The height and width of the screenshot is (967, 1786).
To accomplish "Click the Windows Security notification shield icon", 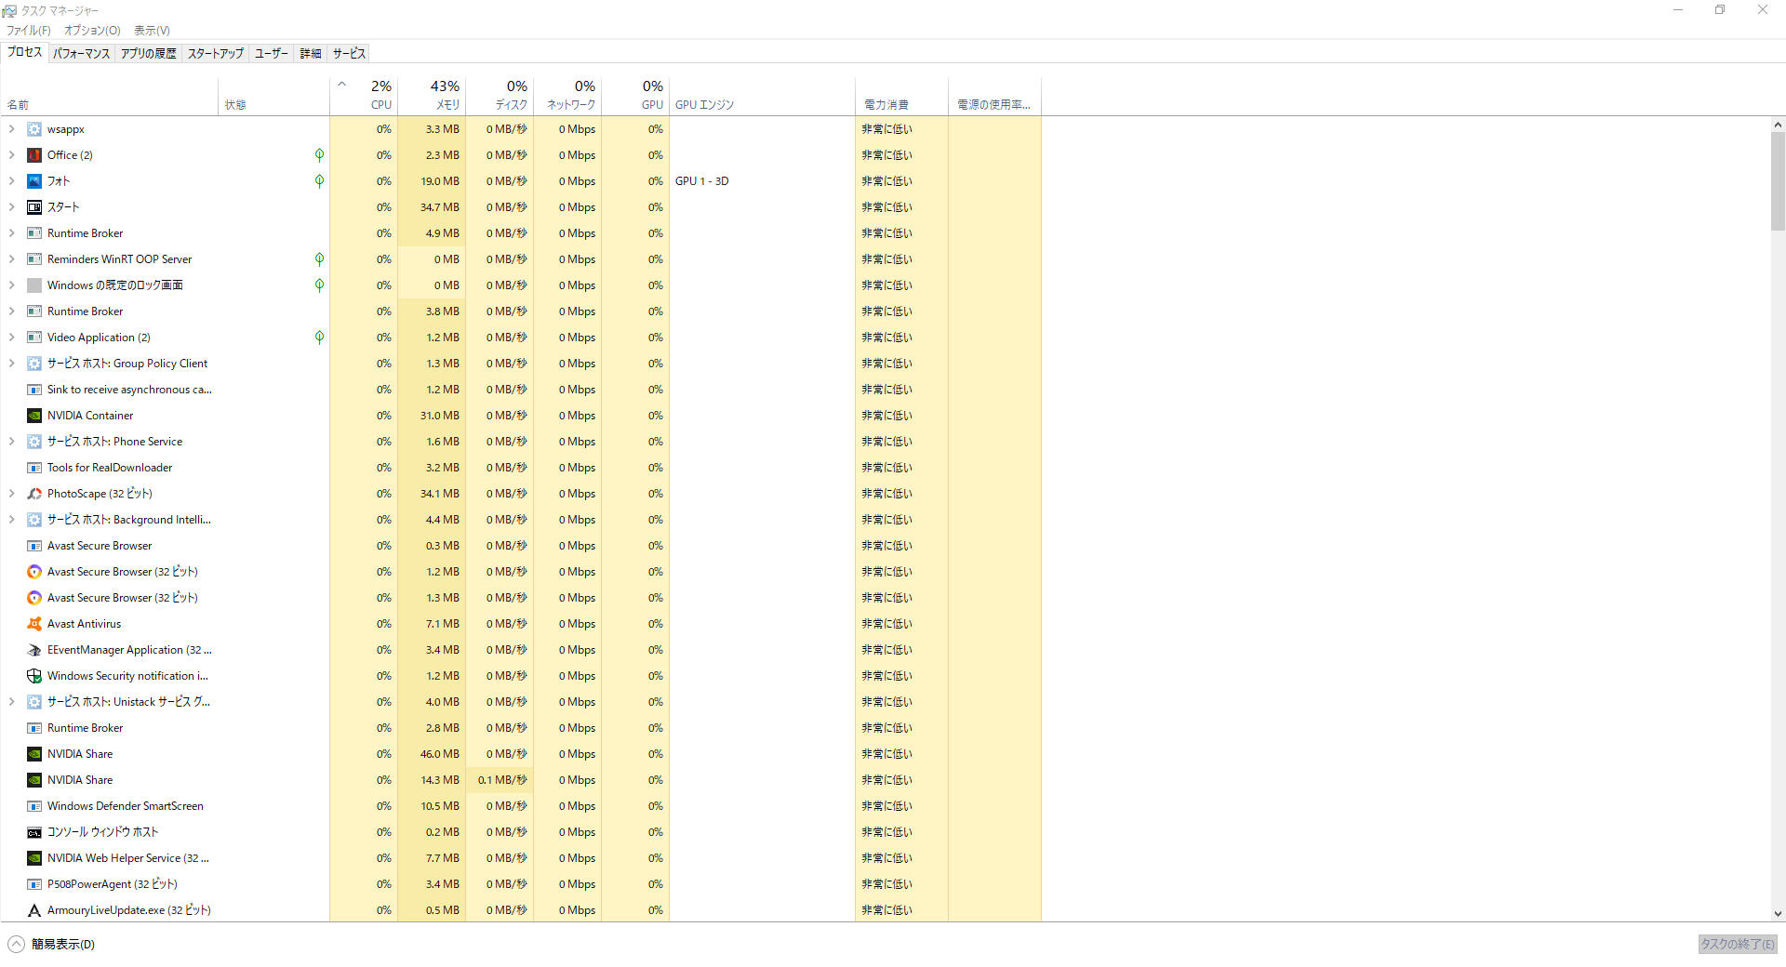I will (34, 676).
